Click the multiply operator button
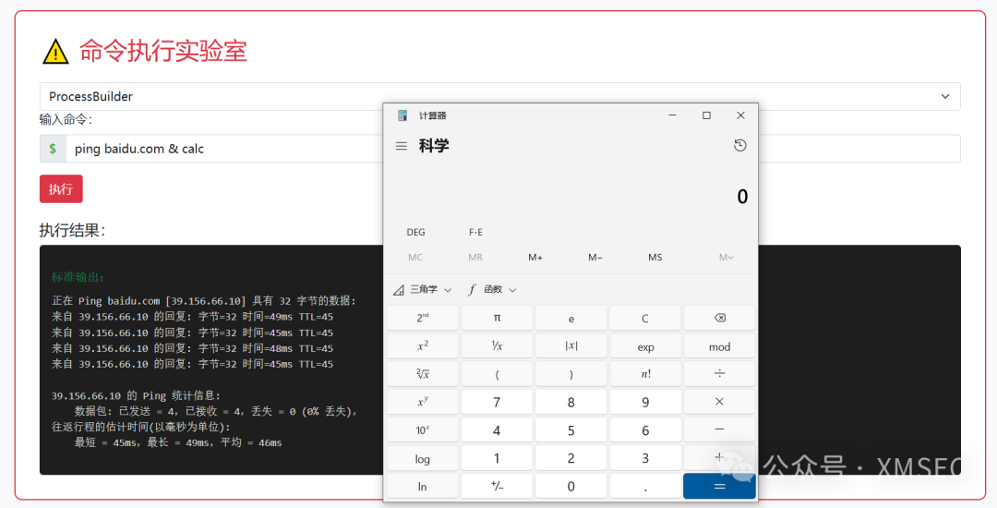 [720, 402]
